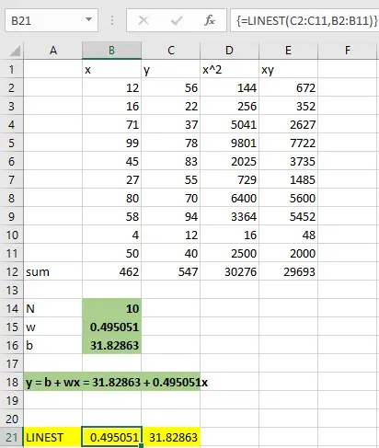Viewport: 379px width, 448px height.
Task: Select the x sum cell 462
Action: [x=111, y=271]
